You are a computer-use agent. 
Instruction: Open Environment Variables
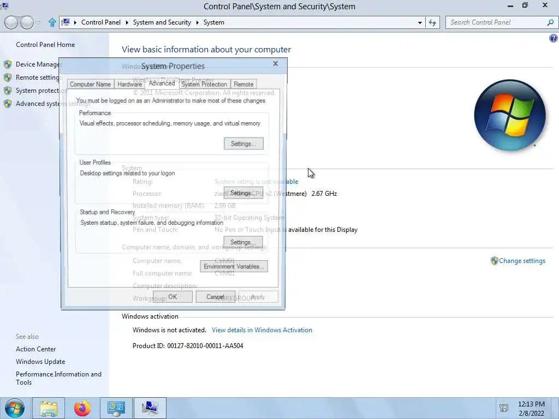point(234,266)
